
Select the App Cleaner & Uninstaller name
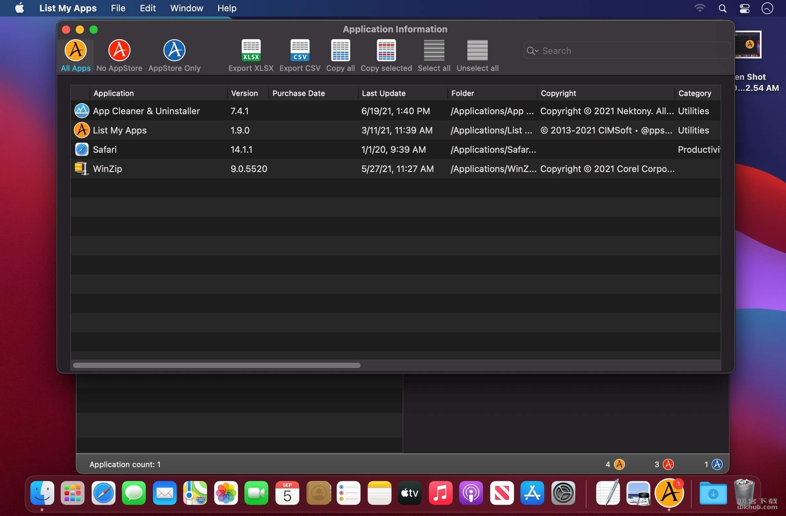(146, 111)
